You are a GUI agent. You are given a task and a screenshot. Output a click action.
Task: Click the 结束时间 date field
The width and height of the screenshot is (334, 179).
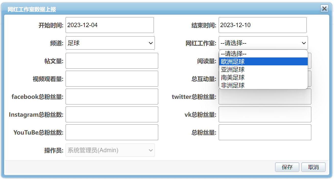click(x=262, y=25)
